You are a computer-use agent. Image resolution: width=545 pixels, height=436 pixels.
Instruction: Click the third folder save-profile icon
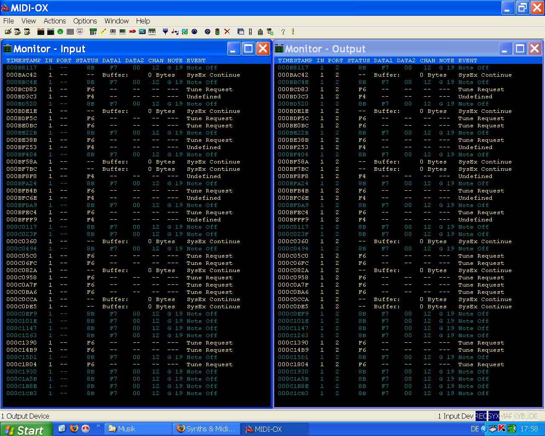27,32
